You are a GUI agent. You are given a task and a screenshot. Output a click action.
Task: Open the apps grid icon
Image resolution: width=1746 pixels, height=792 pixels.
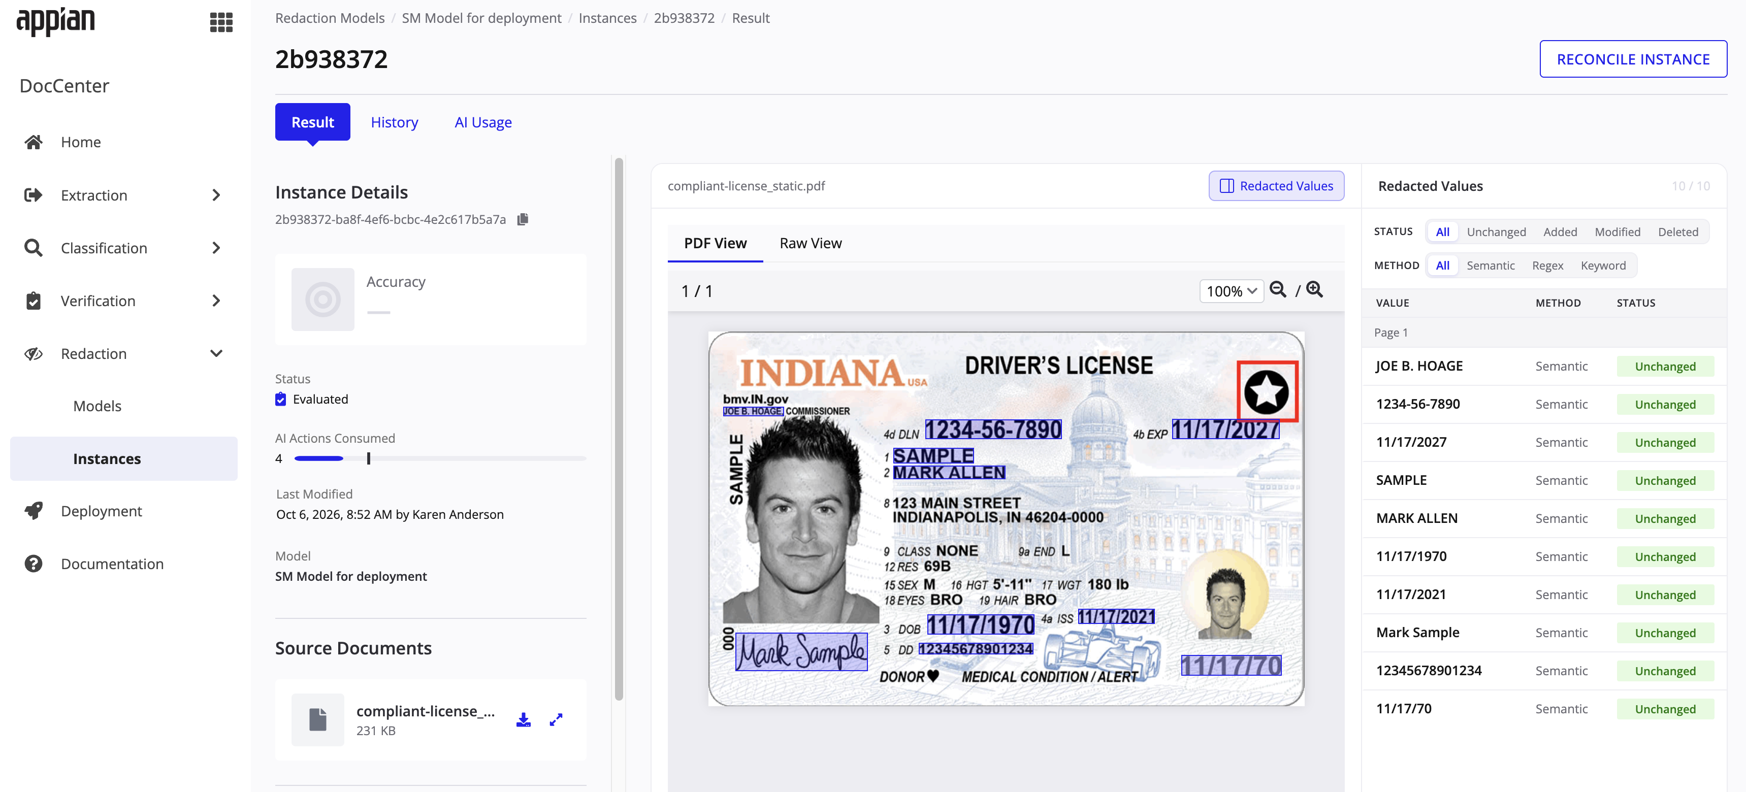point(221,22)
